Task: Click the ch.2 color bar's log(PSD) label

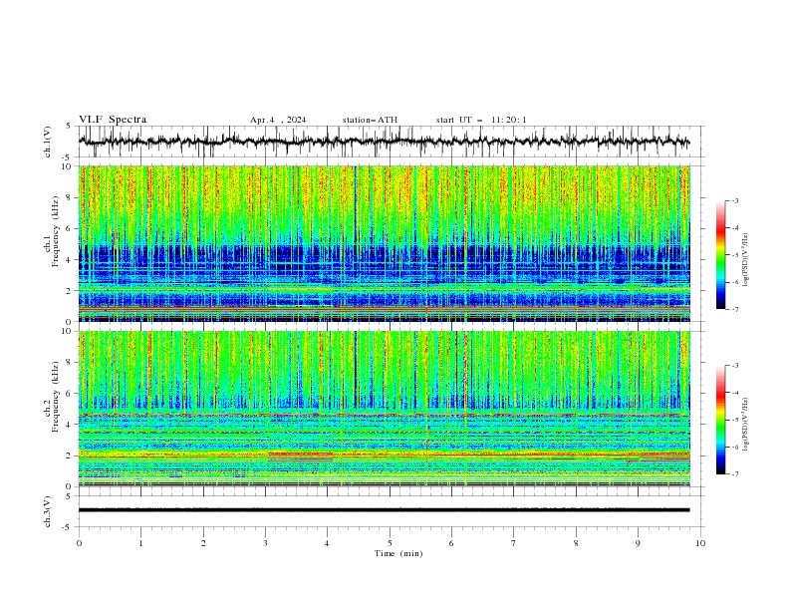Action: pyautogui.click(x=746, y=425)
